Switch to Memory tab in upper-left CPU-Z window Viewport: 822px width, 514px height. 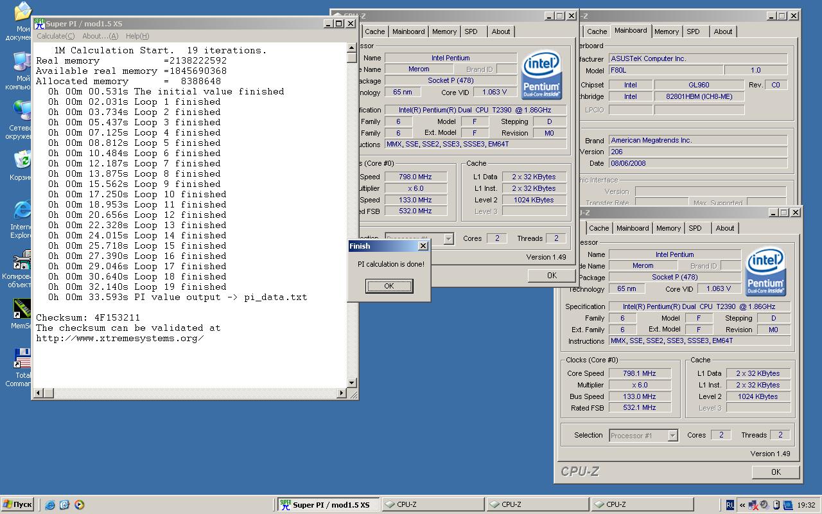click(444, 31)
